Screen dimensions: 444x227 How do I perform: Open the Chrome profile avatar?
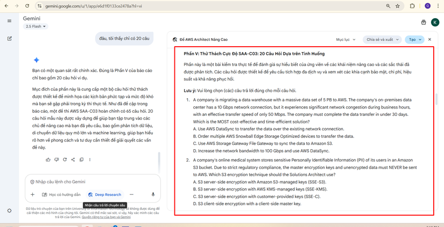(x=427, y=6)
